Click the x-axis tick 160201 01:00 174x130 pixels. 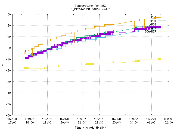pos(151,121)
